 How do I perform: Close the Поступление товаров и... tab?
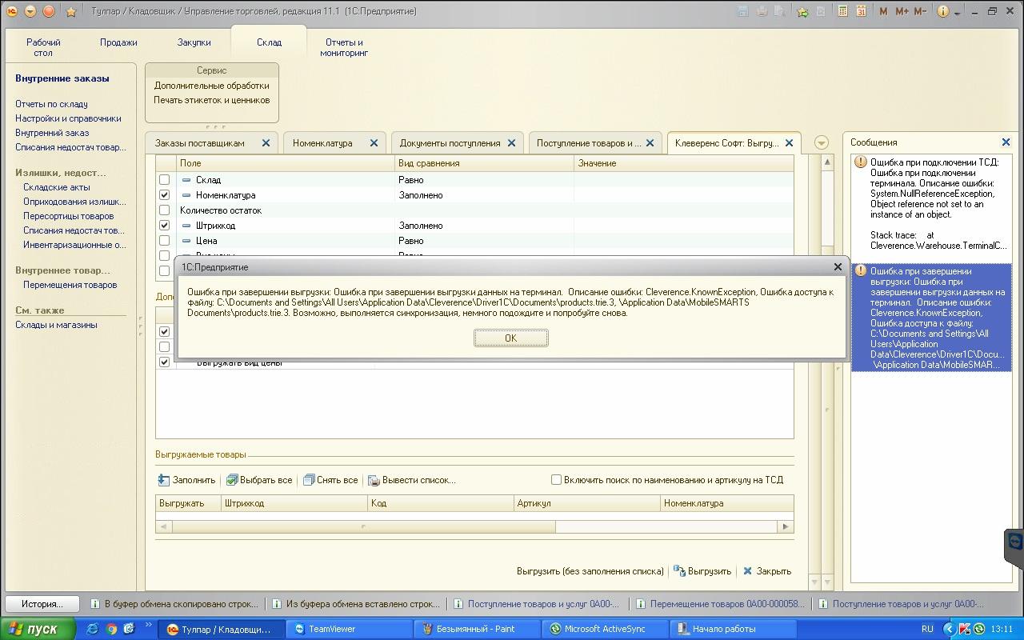tap(650, 143)
